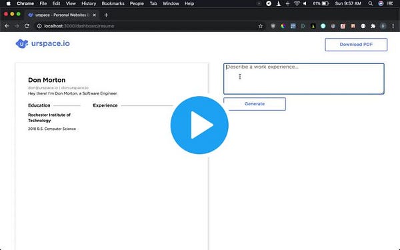This screenshot has width=400, height=250.
Task: Click the Wi-Fi status icon
Action: click(297, 3)
